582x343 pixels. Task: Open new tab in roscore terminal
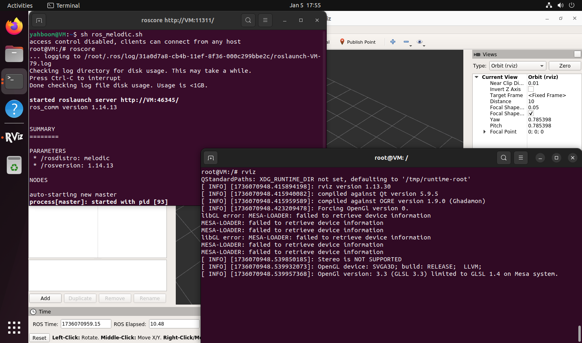click(x=39, y=20)
